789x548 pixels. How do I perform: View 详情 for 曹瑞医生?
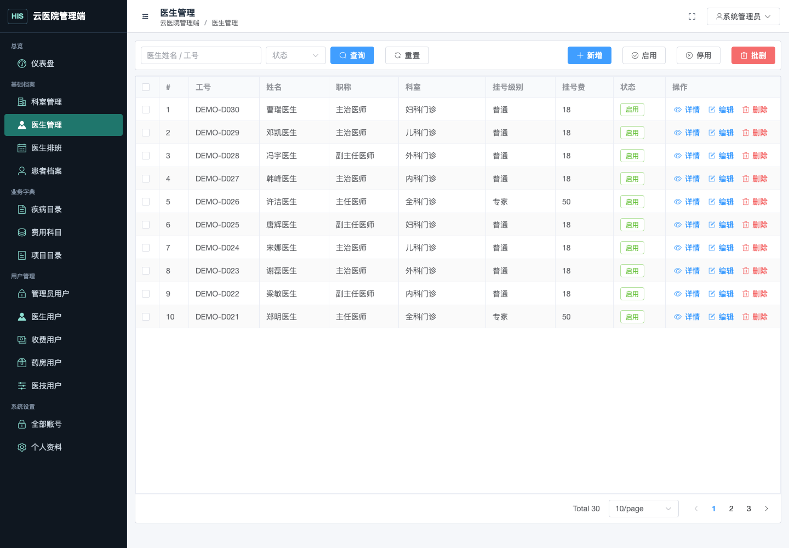coord(687,110)
